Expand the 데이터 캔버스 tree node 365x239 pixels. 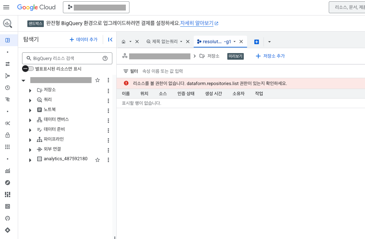point(30,120)
